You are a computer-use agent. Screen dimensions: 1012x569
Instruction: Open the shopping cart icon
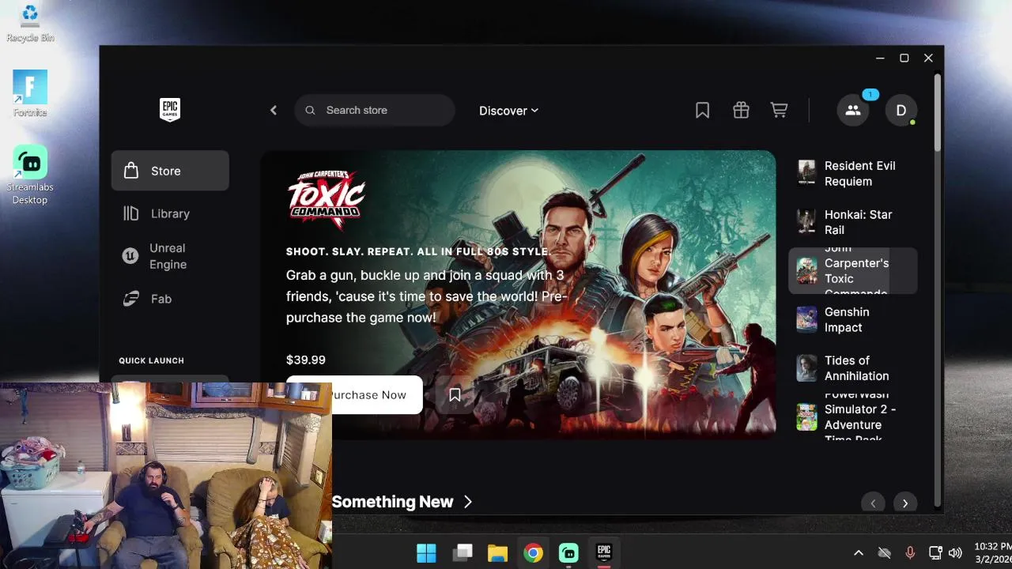(780, 111)
